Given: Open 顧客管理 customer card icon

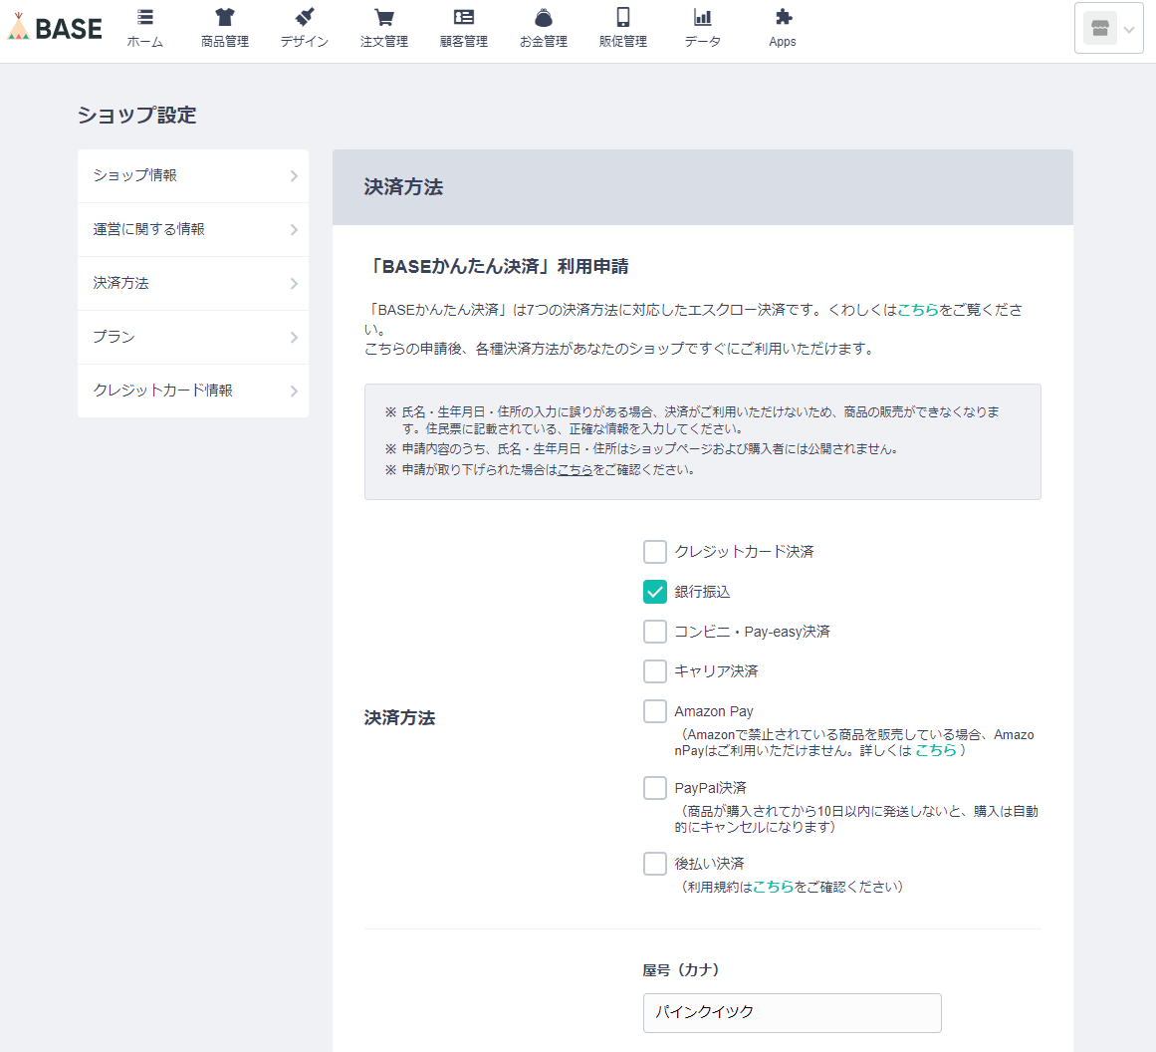Looking at the screenshot, I should click(x=464, y=18).
